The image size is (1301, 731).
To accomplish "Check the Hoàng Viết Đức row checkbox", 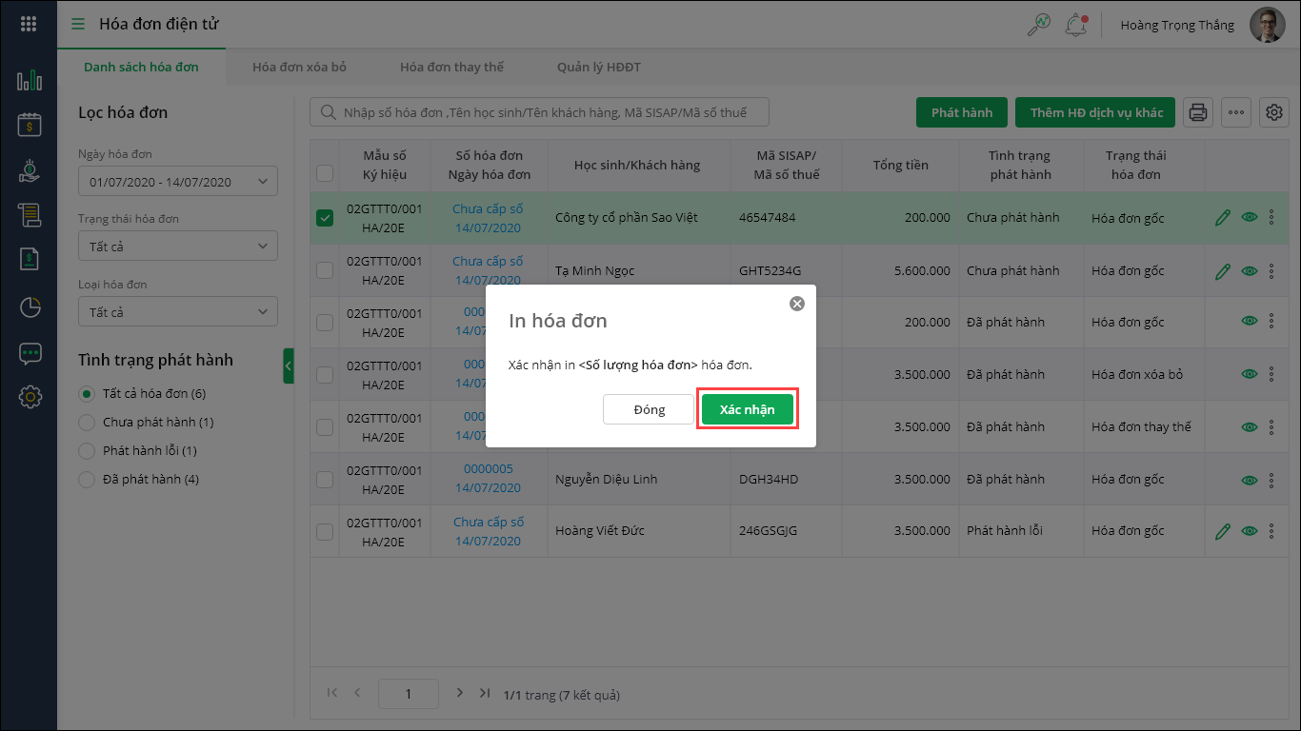I will (x=325, y=531).
